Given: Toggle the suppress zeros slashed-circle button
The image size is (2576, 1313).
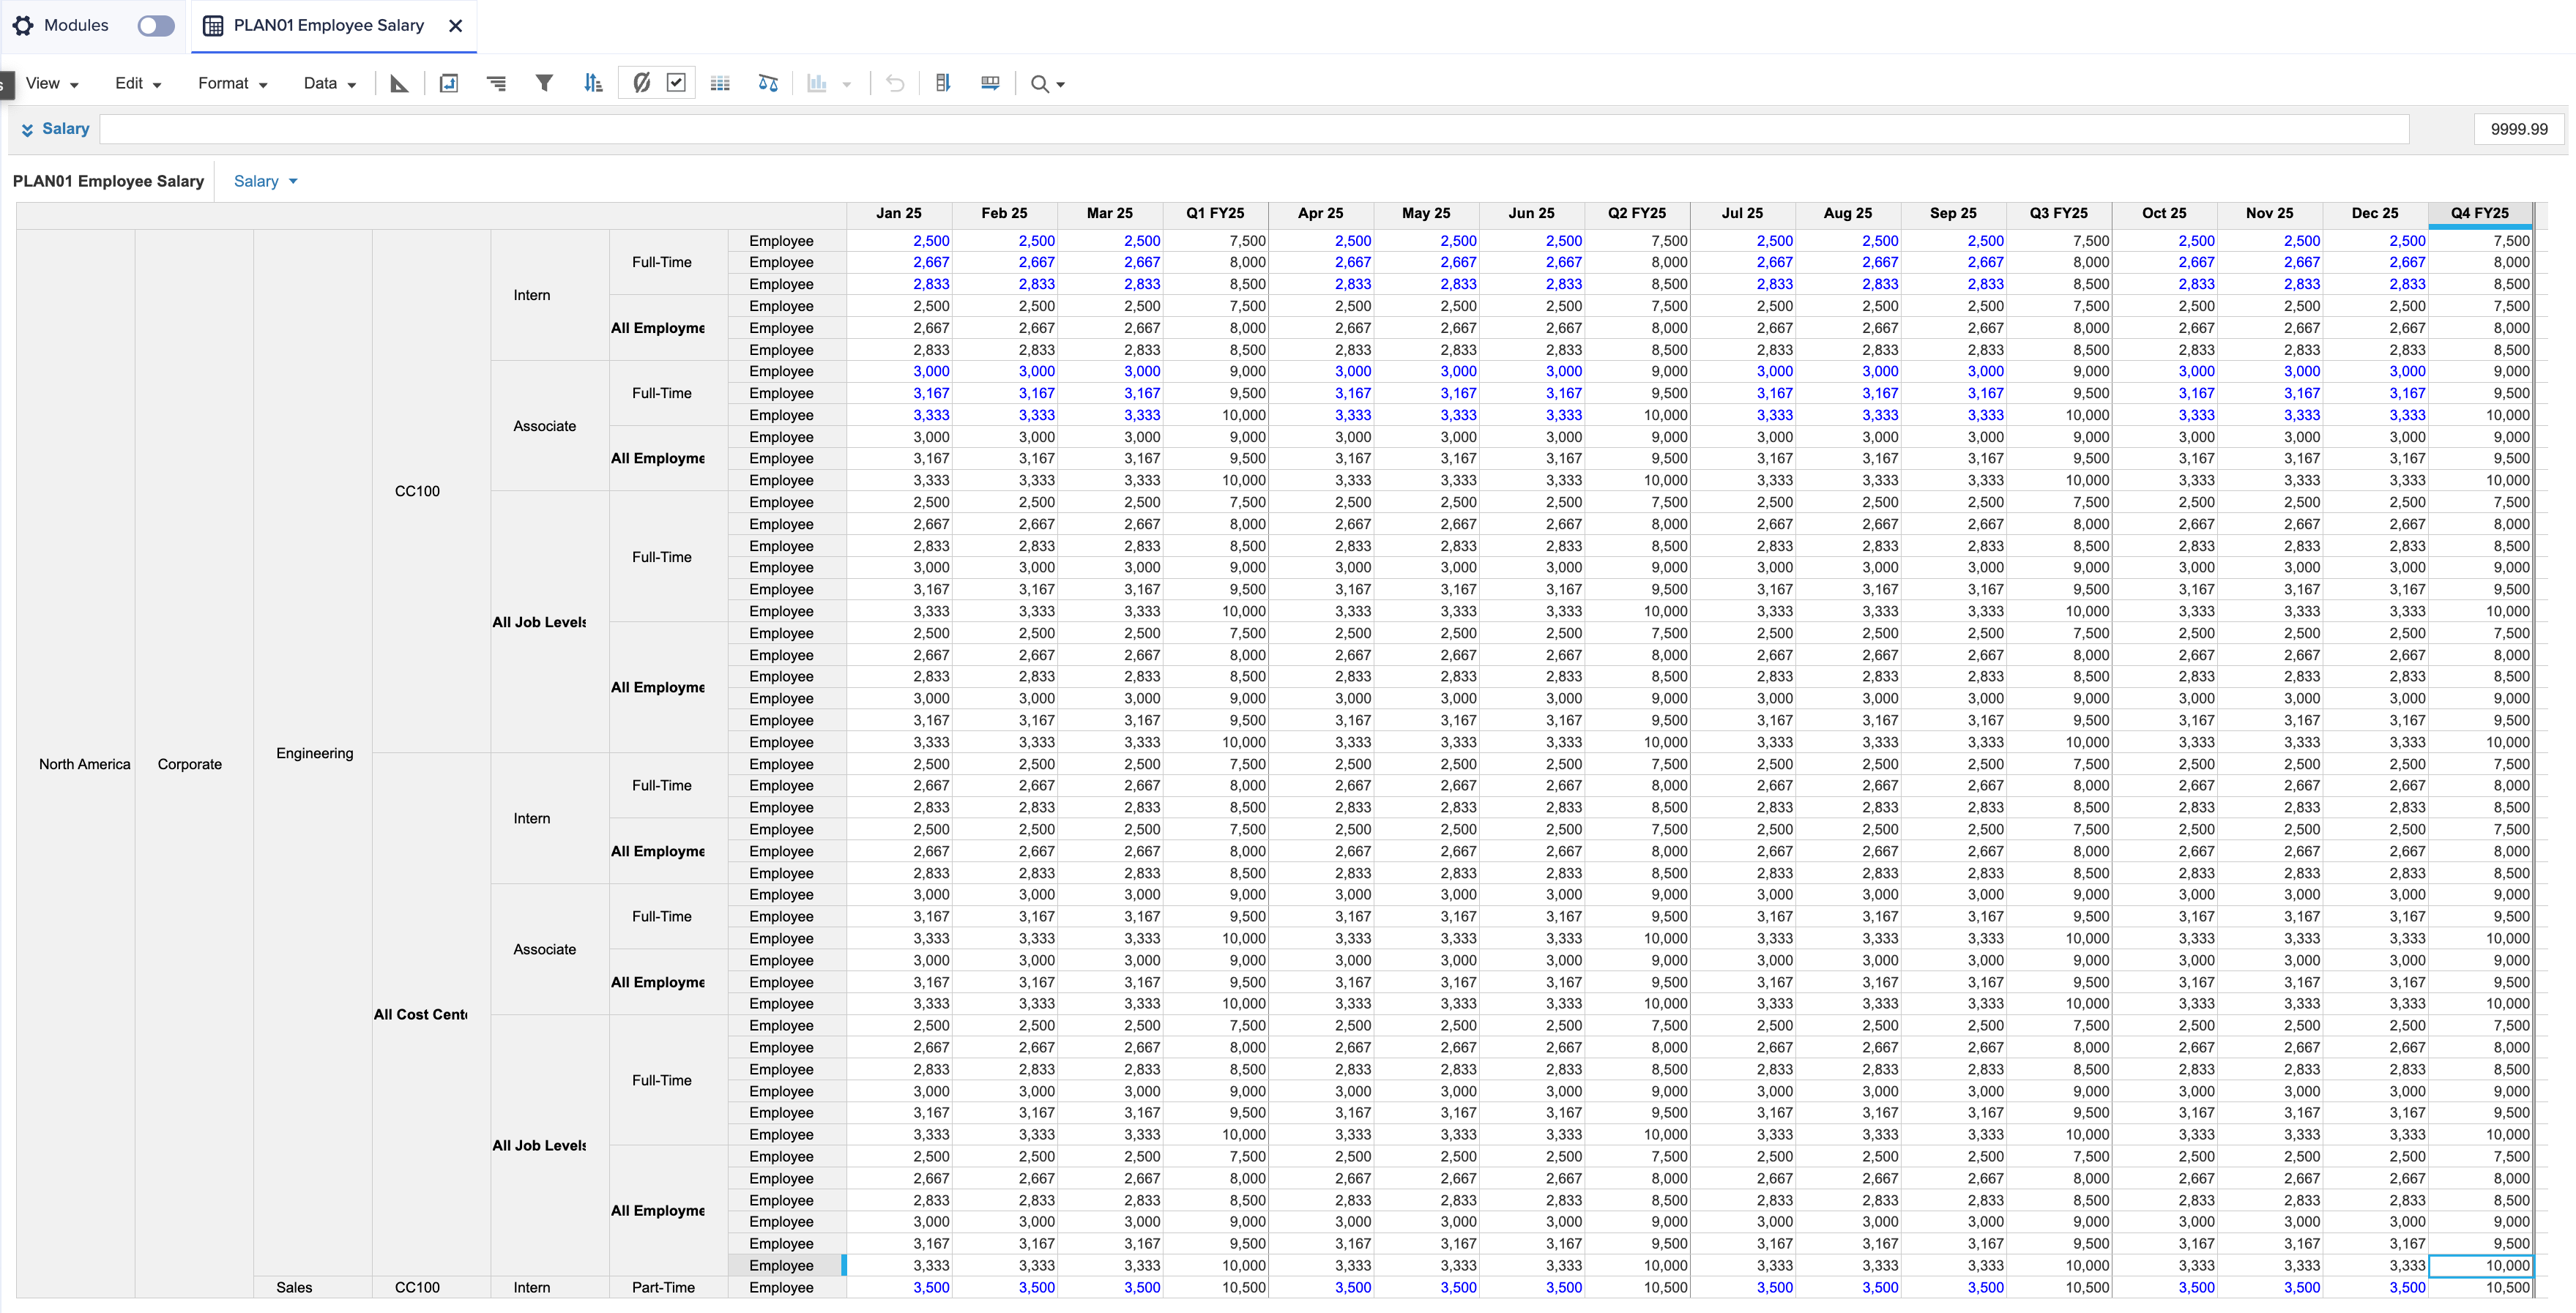Looking at the screenshot, I should (x=641, y=84).
